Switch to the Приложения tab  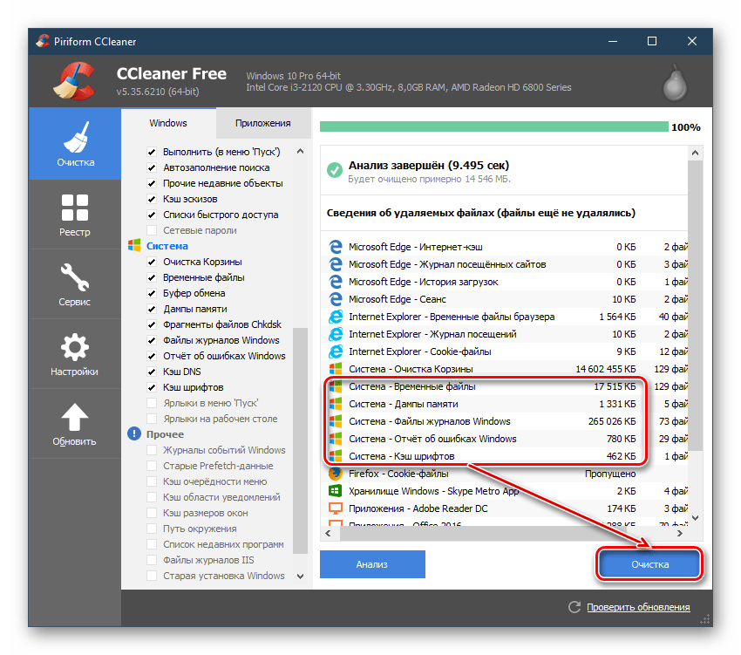click(x=262, y=123)
